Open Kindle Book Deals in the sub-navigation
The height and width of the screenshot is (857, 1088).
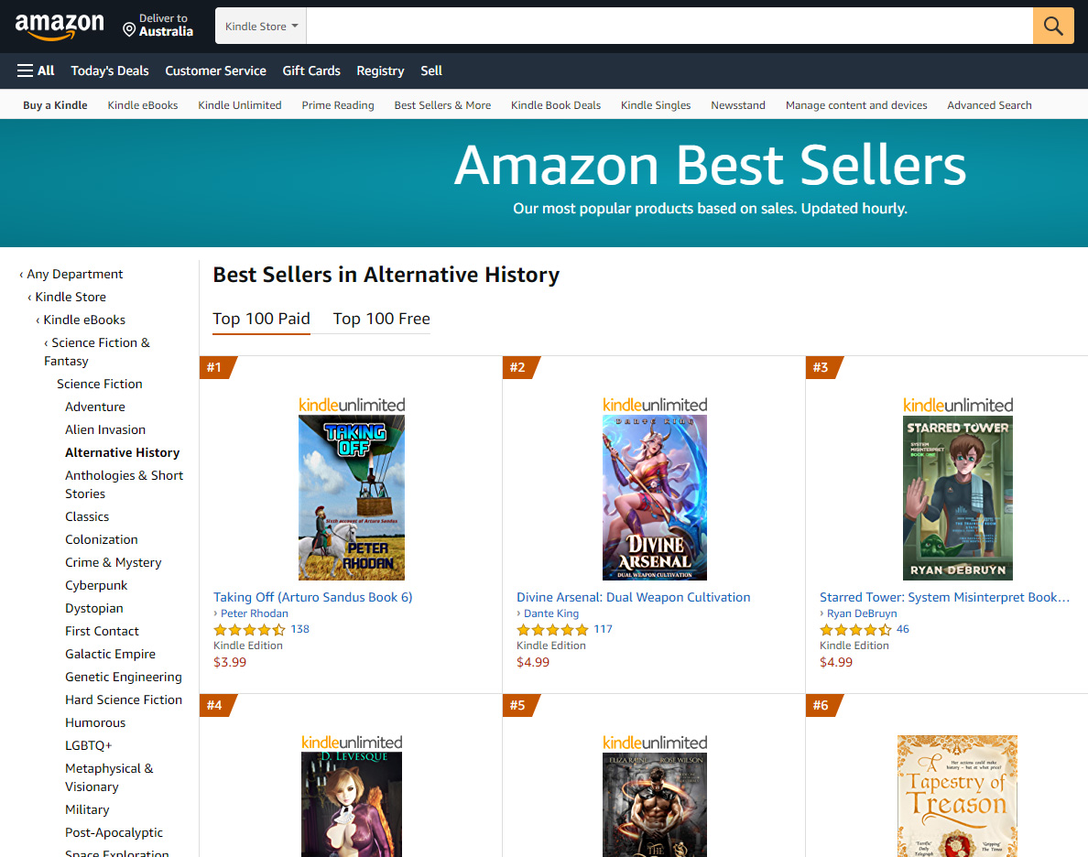pyautogui.click(x=556, y=105)
